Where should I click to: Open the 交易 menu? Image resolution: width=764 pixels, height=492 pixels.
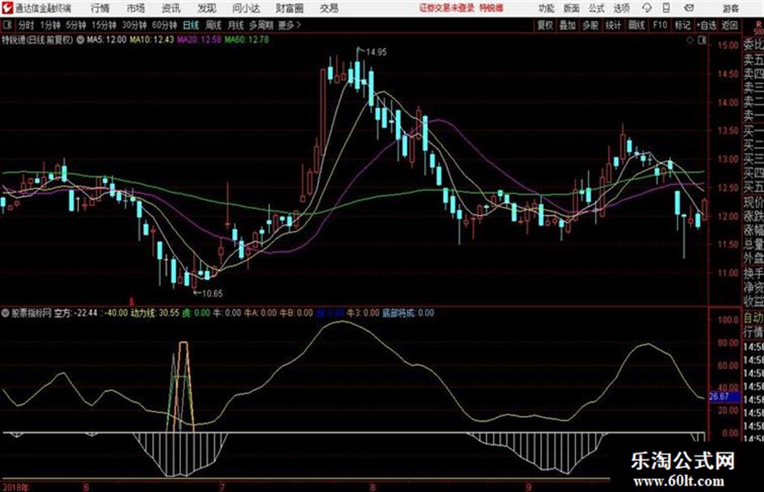click(x=329, y=8)
